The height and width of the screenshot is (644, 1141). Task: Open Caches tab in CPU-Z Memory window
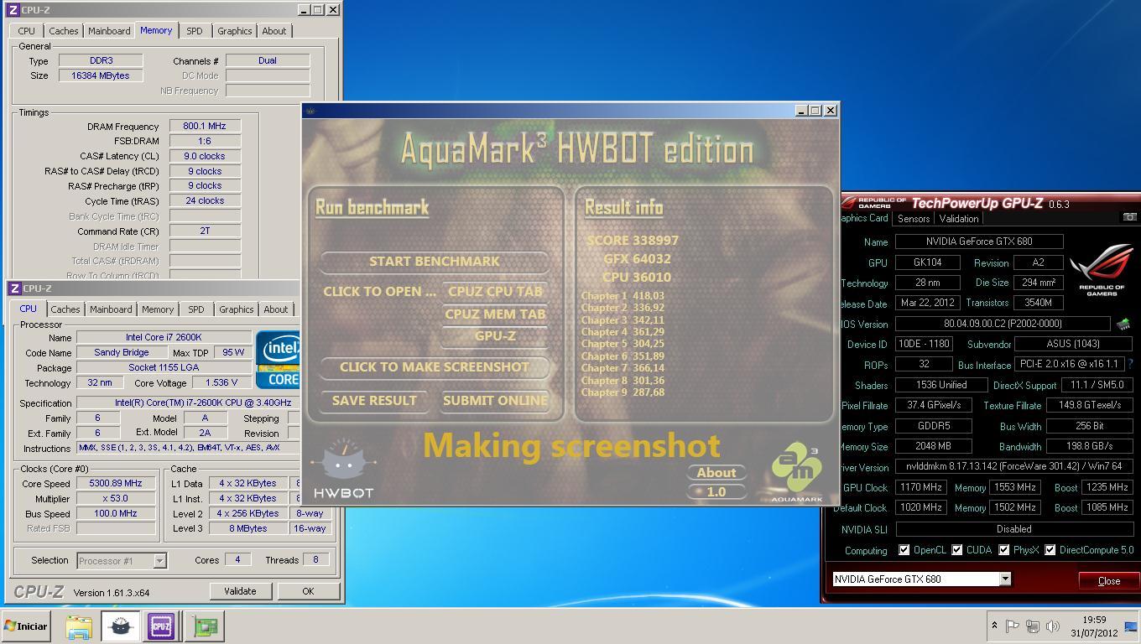click(63, 31)
